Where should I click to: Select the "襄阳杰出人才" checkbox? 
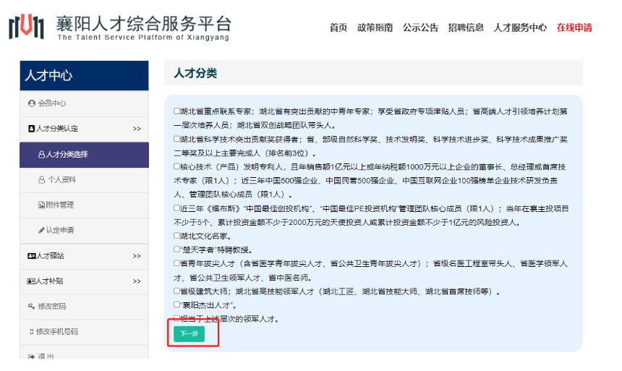[x=176, y=305]
